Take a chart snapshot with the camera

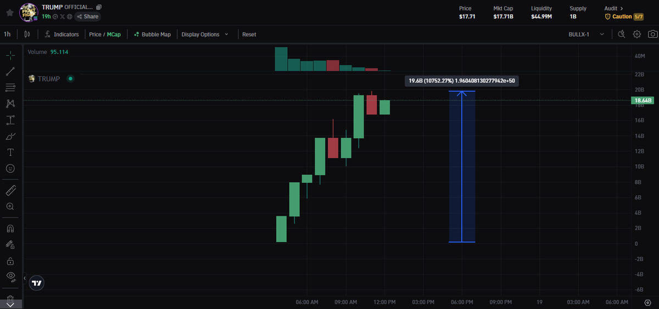(x=652, y=34)
